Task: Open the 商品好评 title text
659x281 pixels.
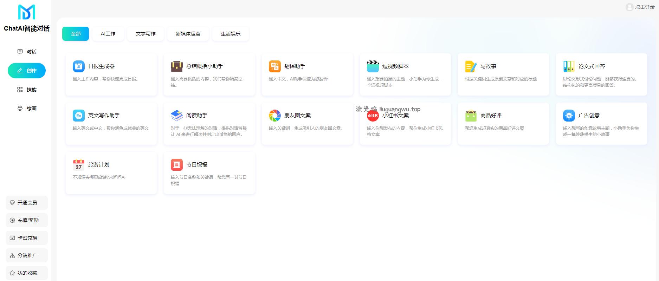Action: (x=491, y=115)
